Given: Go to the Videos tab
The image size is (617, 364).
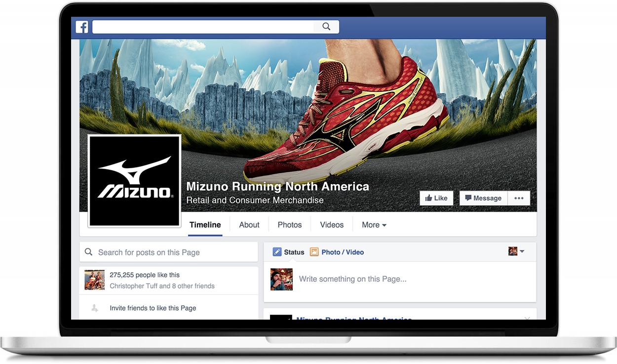Looking at the screenshot, I should (x=332, y=225).
